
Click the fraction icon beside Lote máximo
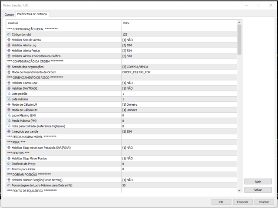tap(9, 99)
